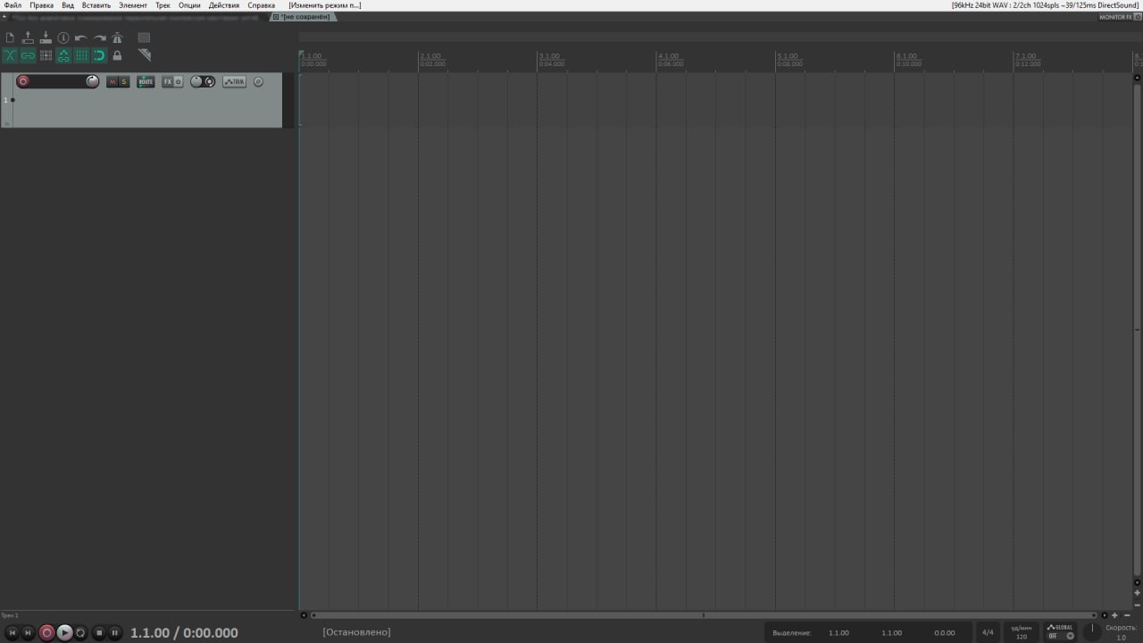This screenshot has width=1143, height=643.
Task: Switch to the [не сохранён] project tab
Action: pos(304,17)
